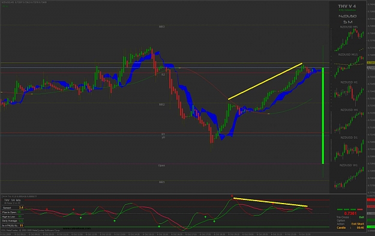Select the MR2 pivot level label
Screen dimensions: 375x236
pos(162,104)
